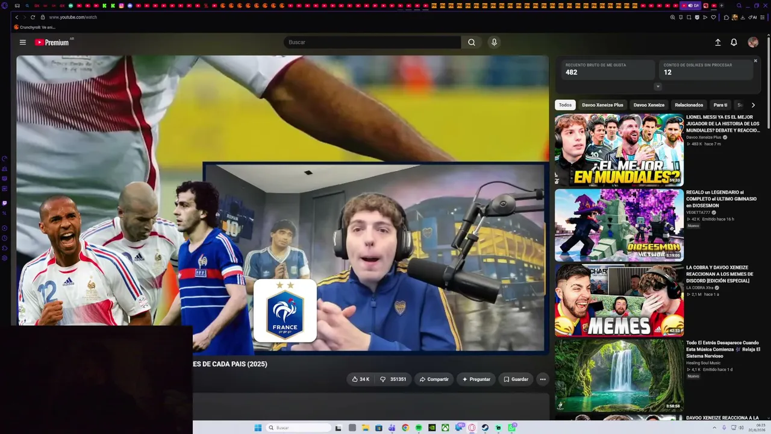The height and width of the screenshot is (434, 771).
Task: Select the Relacionados filter chip
Action: click(689, 105)
